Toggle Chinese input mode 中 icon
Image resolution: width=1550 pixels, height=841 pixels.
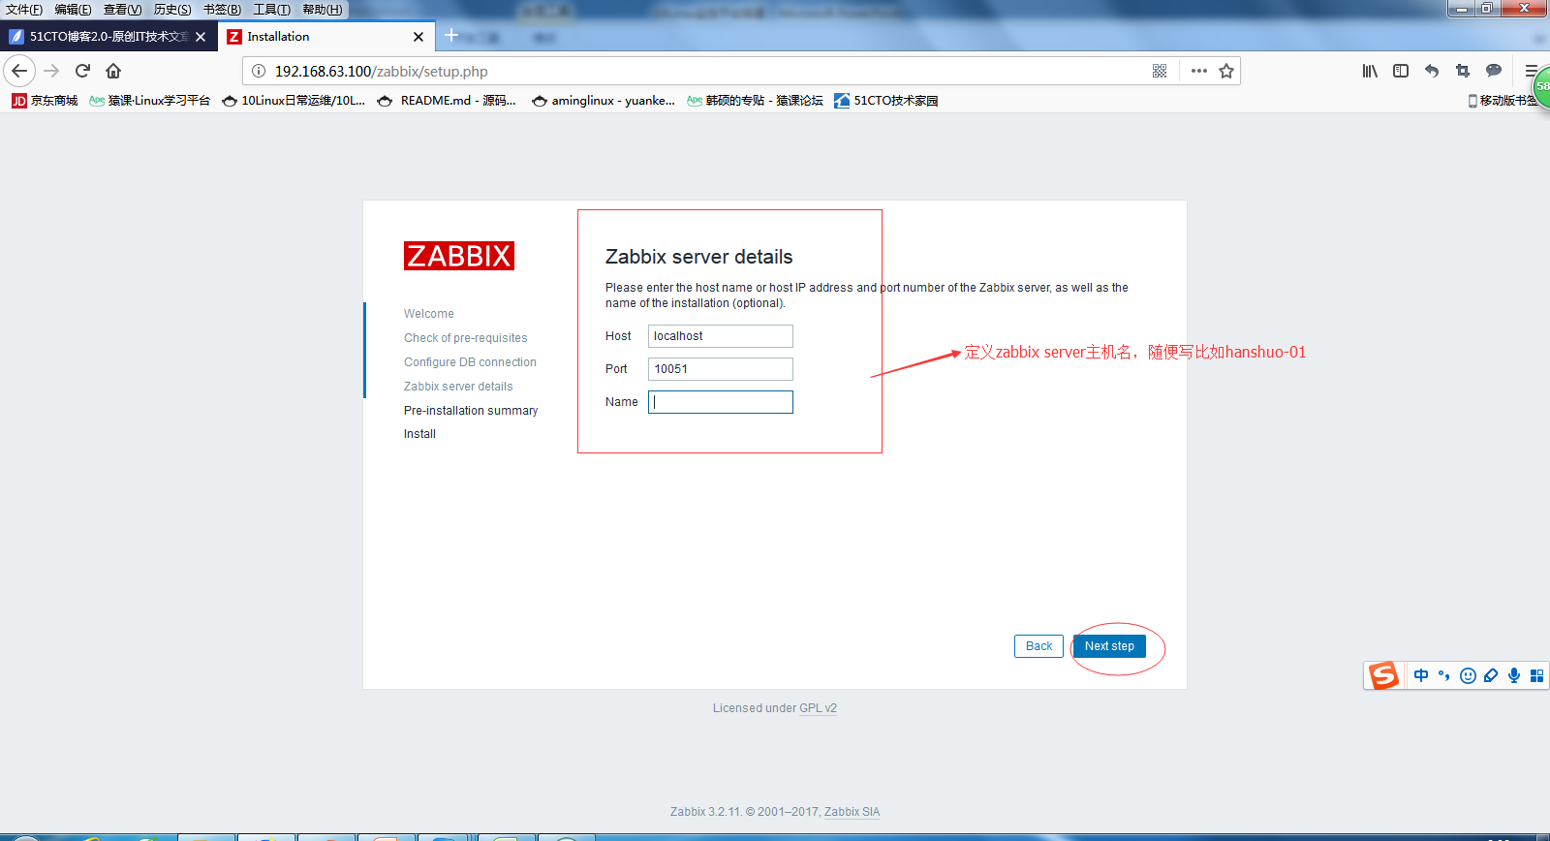pos(1421,675)
